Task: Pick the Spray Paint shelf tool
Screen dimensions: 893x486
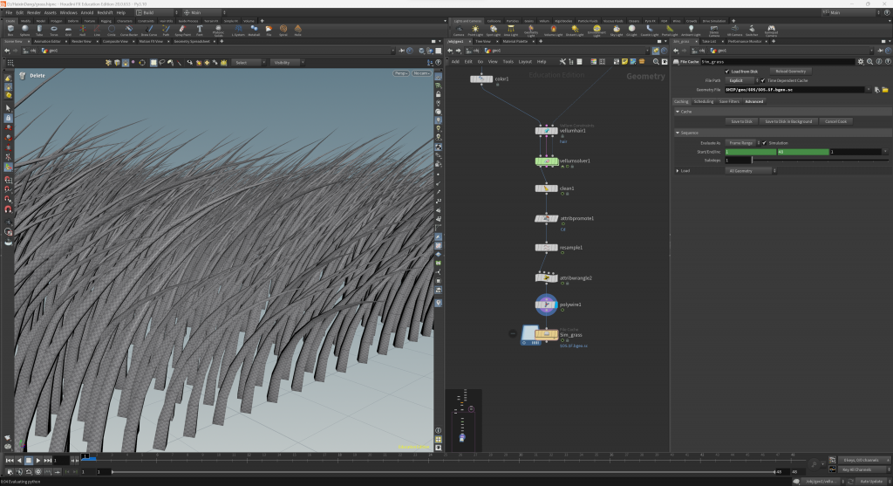Action: [182, 31]
